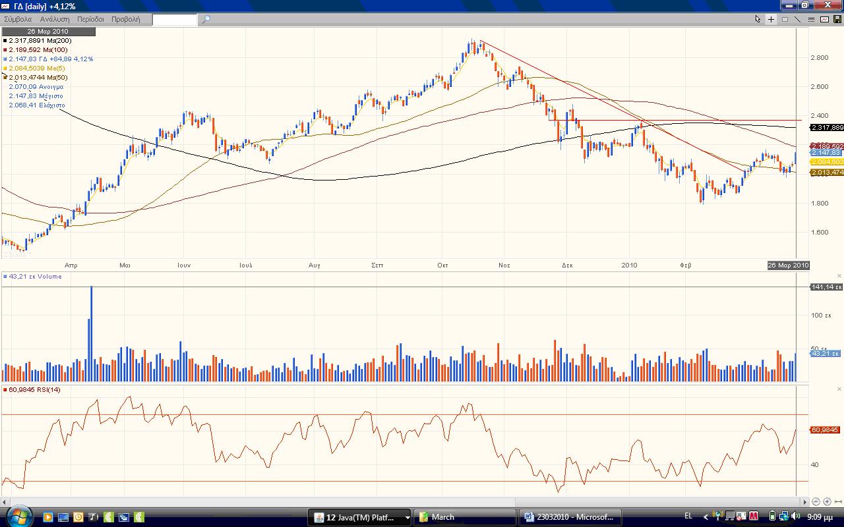Viewport: 844px width, 527px height.
Task: Close the RSI(14) panel
Action: point(839,389)
